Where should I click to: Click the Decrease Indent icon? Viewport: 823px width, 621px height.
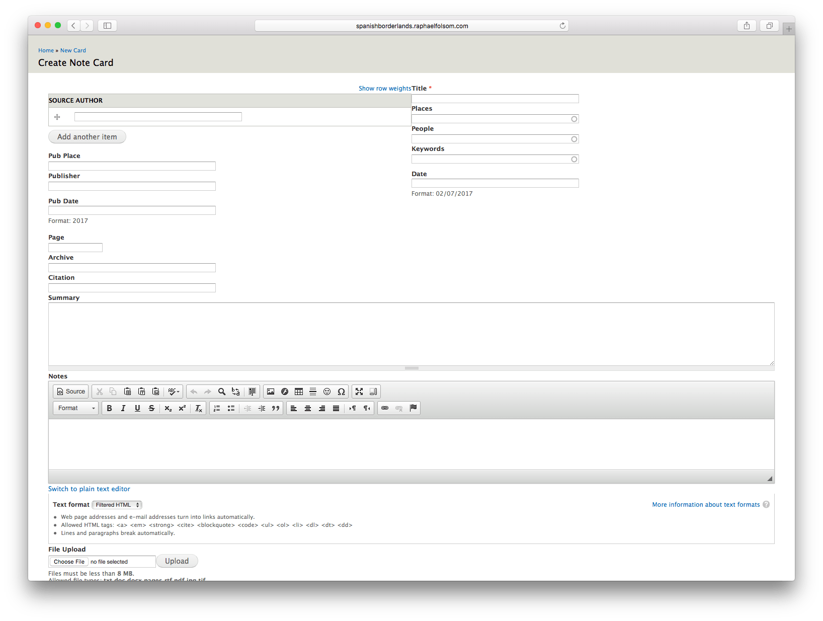pyautogui.click(x=248, y=408)
